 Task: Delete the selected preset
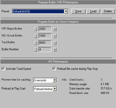[108, 11]
